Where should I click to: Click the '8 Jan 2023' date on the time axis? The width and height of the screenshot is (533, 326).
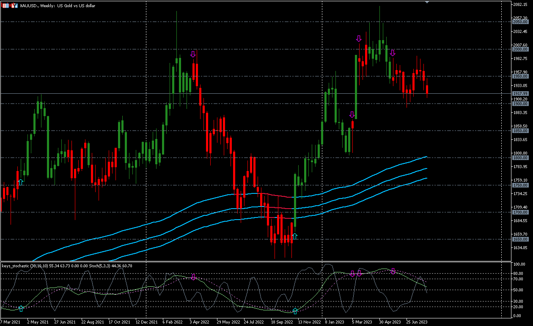click(x=335, y=322)
